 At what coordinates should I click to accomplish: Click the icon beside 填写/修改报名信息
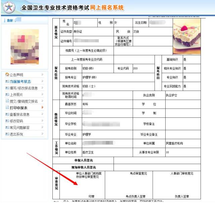[7, 88]
